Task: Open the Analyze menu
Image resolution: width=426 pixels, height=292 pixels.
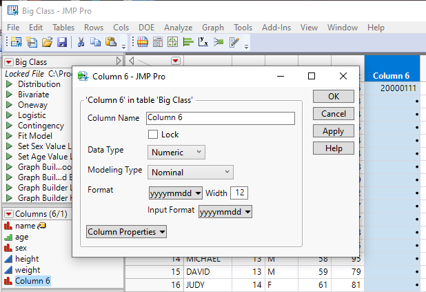Action: pyautogui.click(x=178, y=27)
